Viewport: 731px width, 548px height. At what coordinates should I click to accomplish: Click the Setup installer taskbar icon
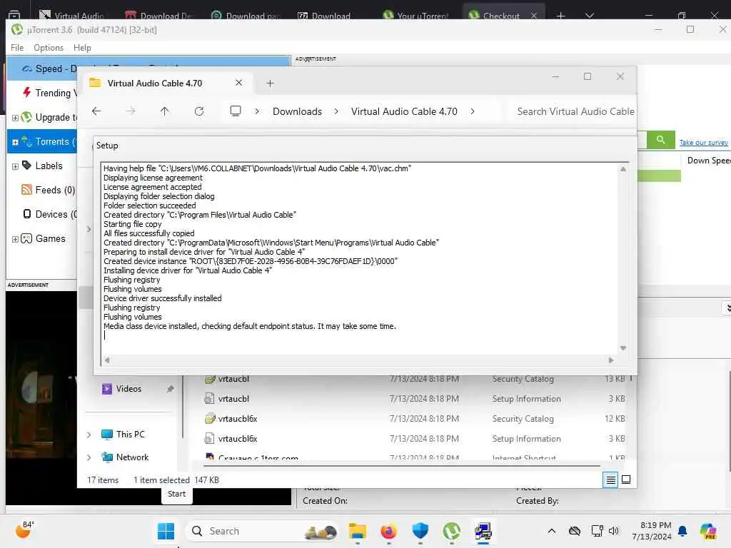[x=483, y=531]
